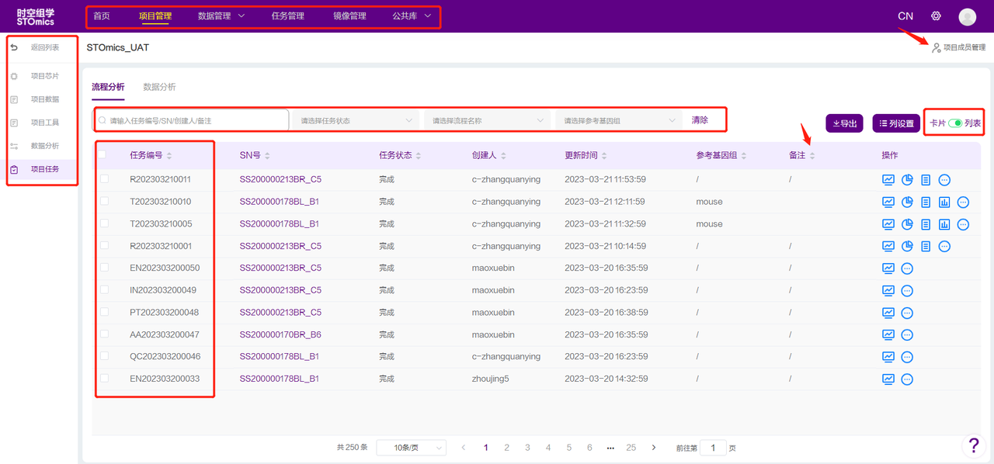Click the user avatar in the header
This screenshot has width=994, height=464.
[967, 16]
